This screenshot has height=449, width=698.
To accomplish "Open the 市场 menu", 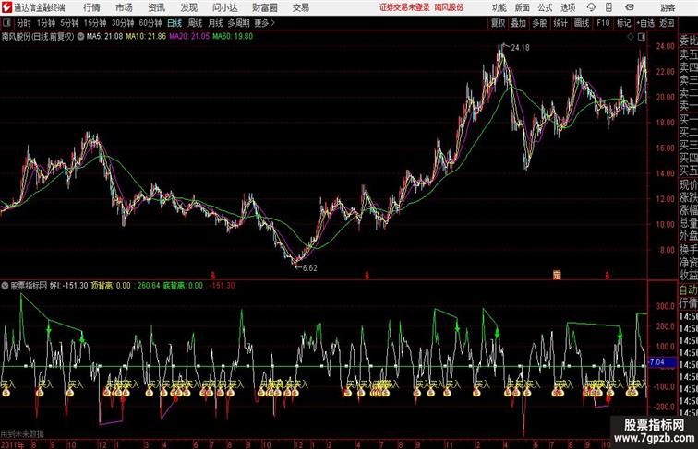I will [124, 7].
